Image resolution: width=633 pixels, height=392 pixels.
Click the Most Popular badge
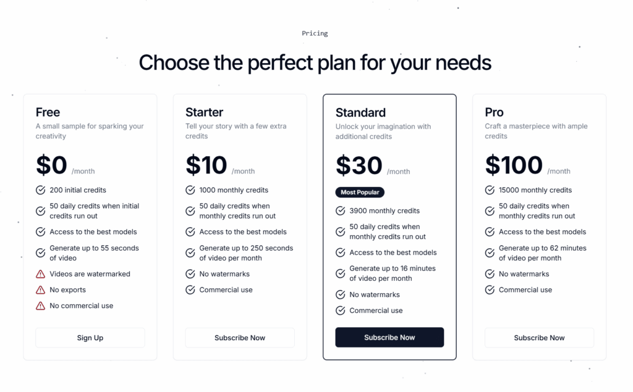[x=360, y=192]
